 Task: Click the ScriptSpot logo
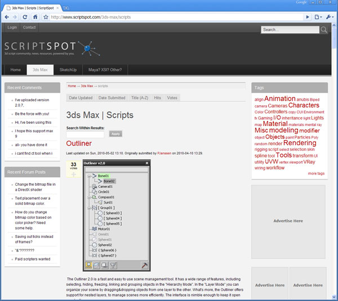pyautogui.click(x=52, y=48)
